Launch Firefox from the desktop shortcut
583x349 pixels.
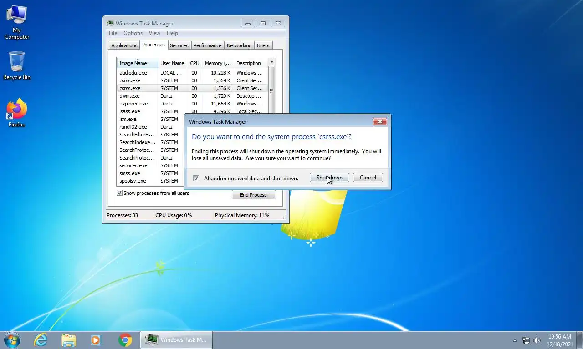17,113
